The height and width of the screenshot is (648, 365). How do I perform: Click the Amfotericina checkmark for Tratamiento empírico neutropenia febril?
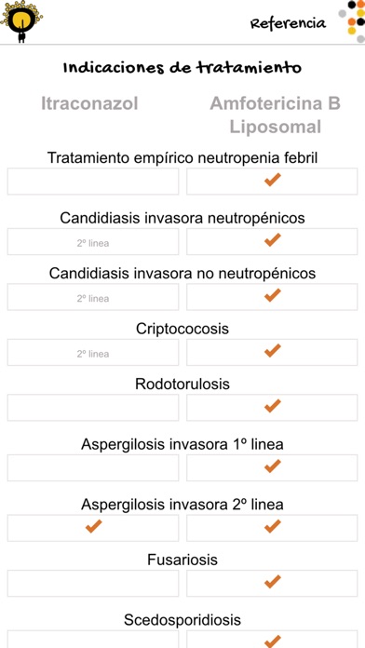click(273, 180)
